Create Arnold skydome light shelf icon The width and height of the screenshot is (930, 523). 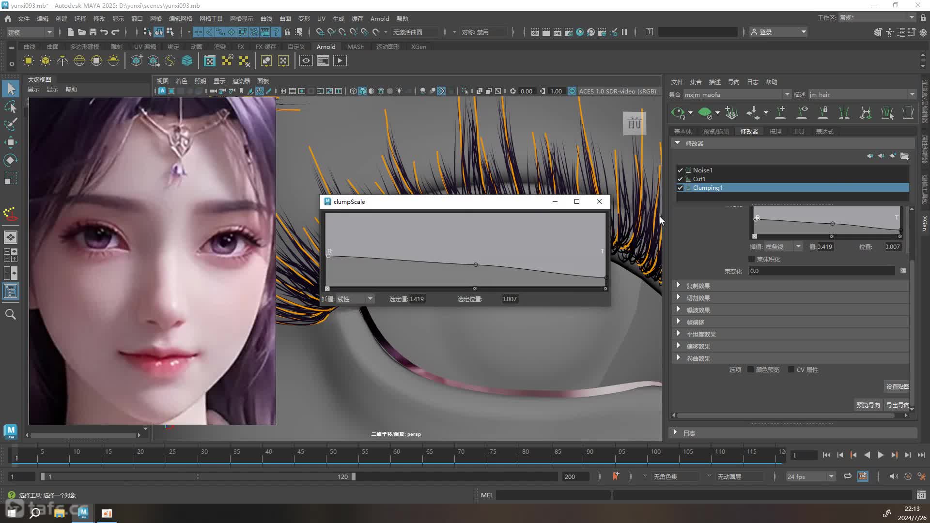tap(79, 61)
